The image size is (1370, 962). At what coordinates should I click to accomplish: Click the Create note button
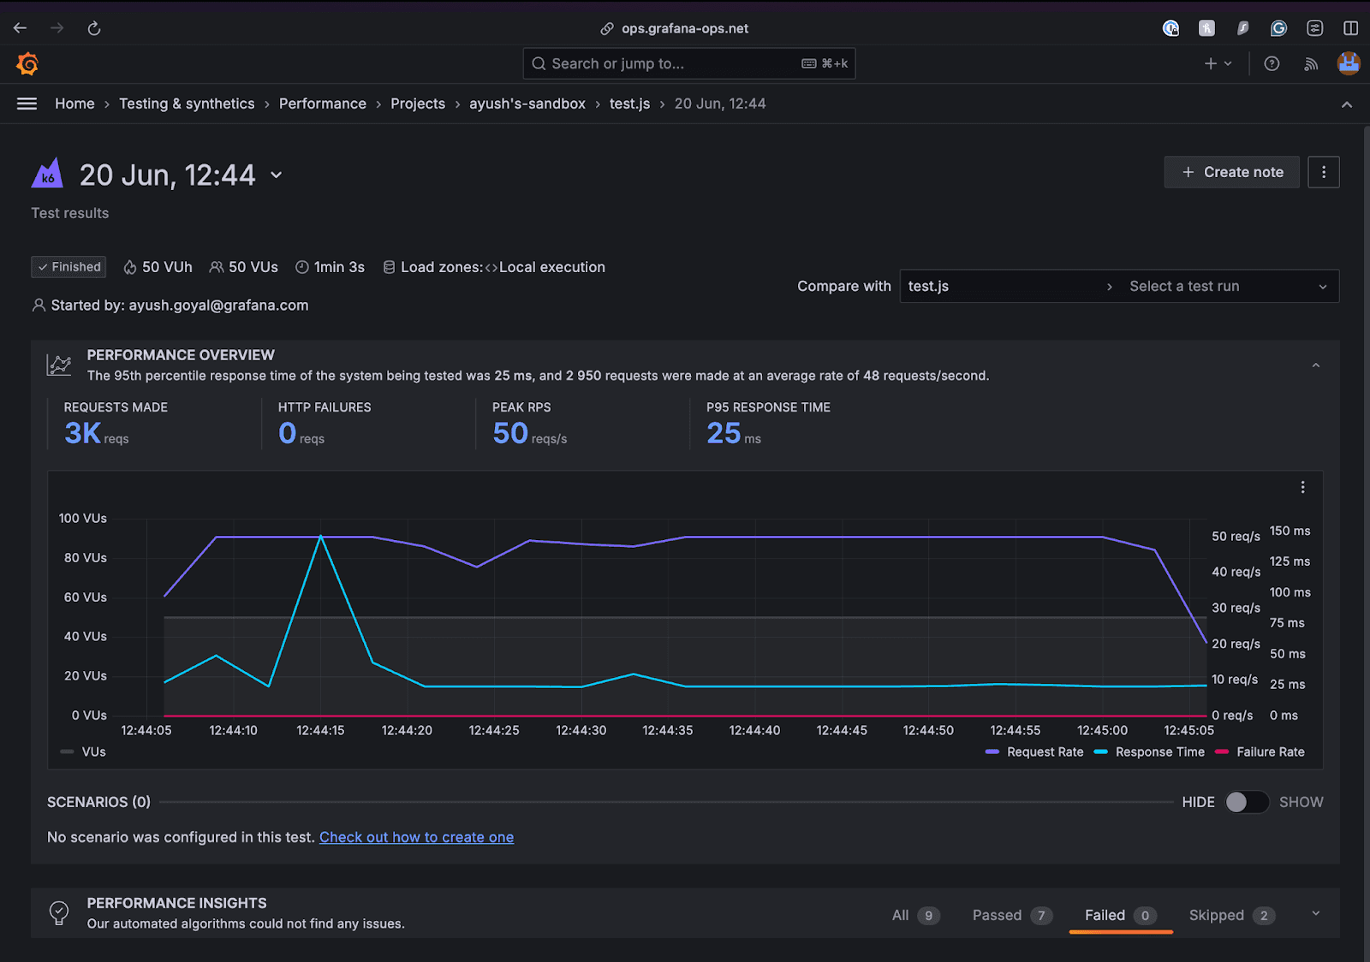(1231, 172)
